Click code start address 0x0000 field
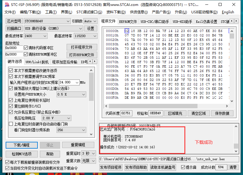Screen dimensions: 243x175 (14, 48)
